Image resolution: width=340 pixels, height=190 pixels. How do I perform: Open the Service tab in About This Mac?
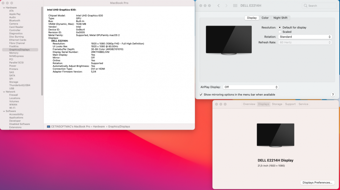[x=303, y=104]
